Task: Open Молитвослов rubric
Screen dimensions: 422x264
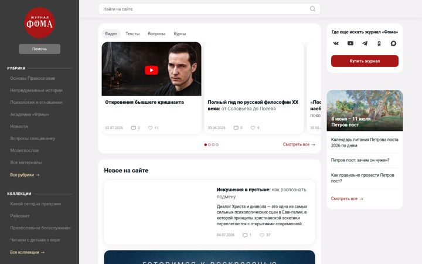Action: coord(24,150)
